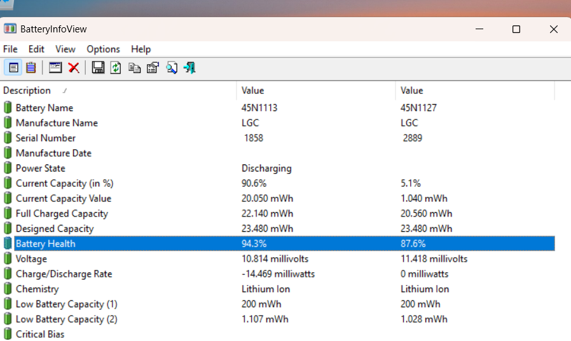Select the Designed Capacity row label
The height and width of the screenshot is (341, 571).
[55, 229]
